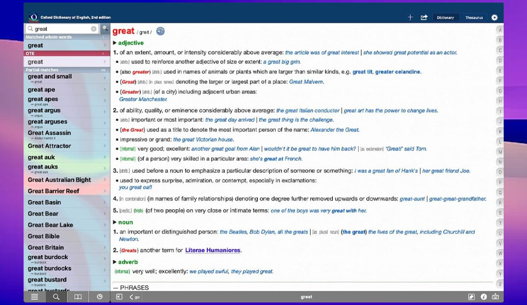Play the audio pronunciation of great

(x=160, y=32)
